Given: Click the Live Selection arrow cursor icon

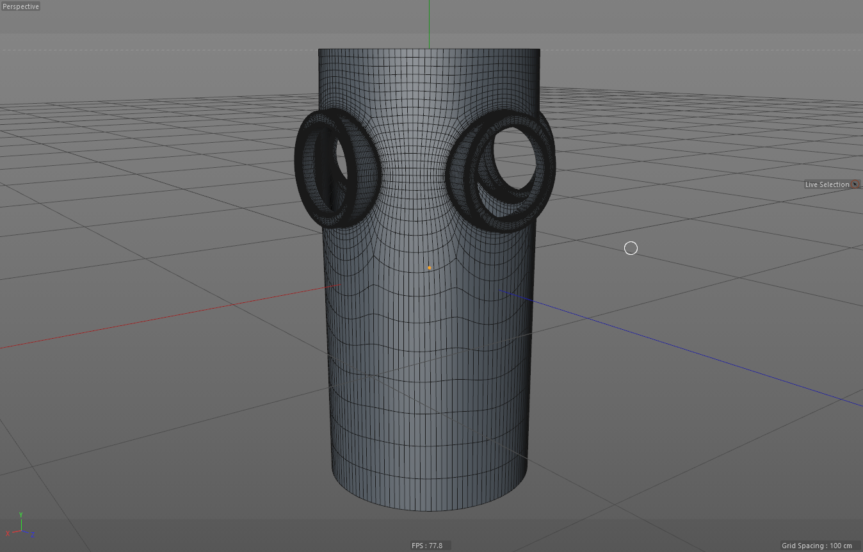Looking at the screenshot, I should [855, 184].
